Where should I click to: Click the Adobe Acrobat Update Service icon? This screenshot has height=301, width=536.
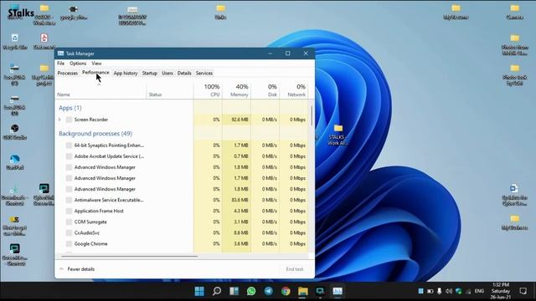point(69,156)
